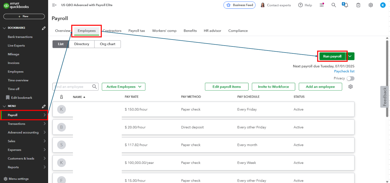The width and height of the screenshot is (390, 183).
Task: Click the Menu settings gear
Action: tap(6, 179)
